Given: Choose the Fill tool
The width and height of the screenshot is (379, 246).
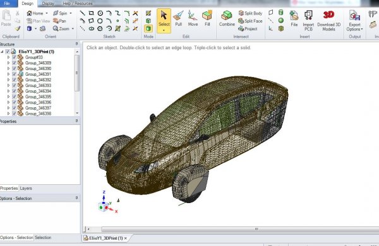Looking at the screenshot, I should [207, 18].
